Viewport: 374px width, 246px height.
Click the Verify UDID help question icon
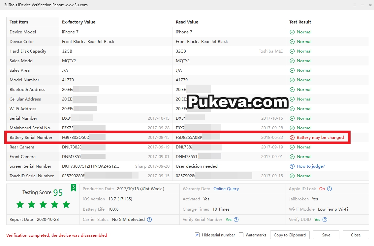[325, 220]
